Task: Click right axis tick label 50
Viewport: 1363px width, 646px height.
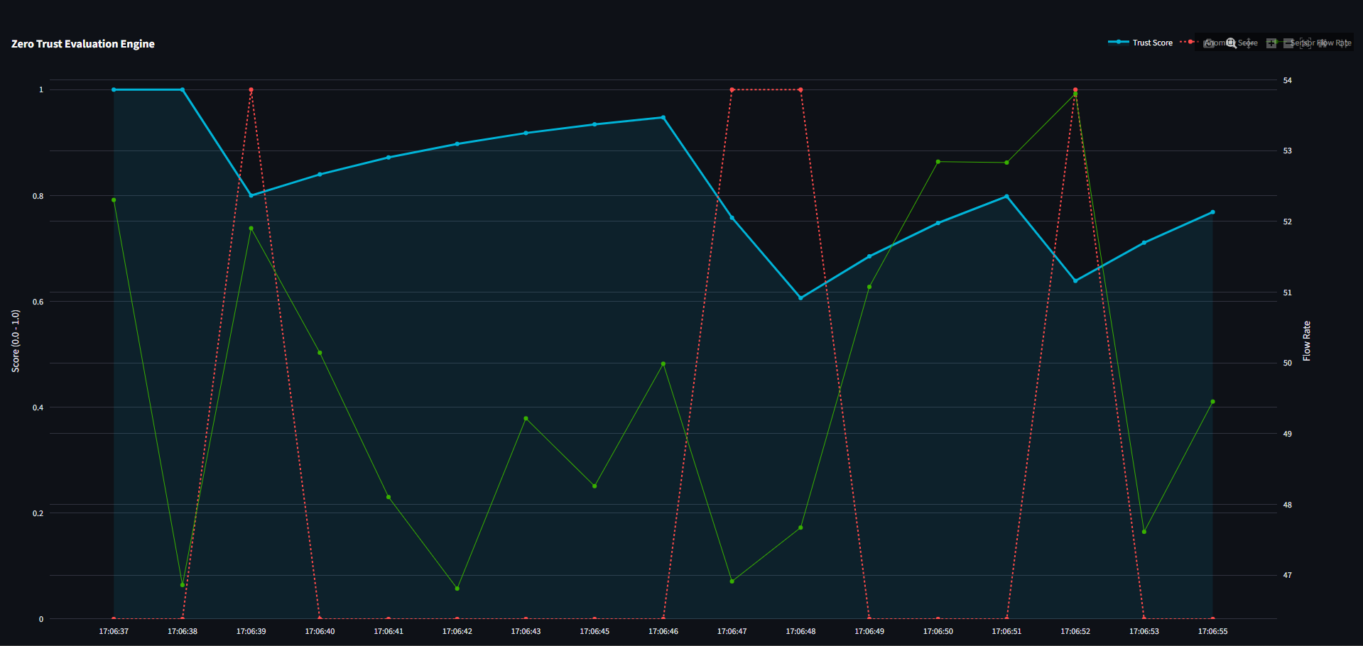Action: coord(1287,363)
